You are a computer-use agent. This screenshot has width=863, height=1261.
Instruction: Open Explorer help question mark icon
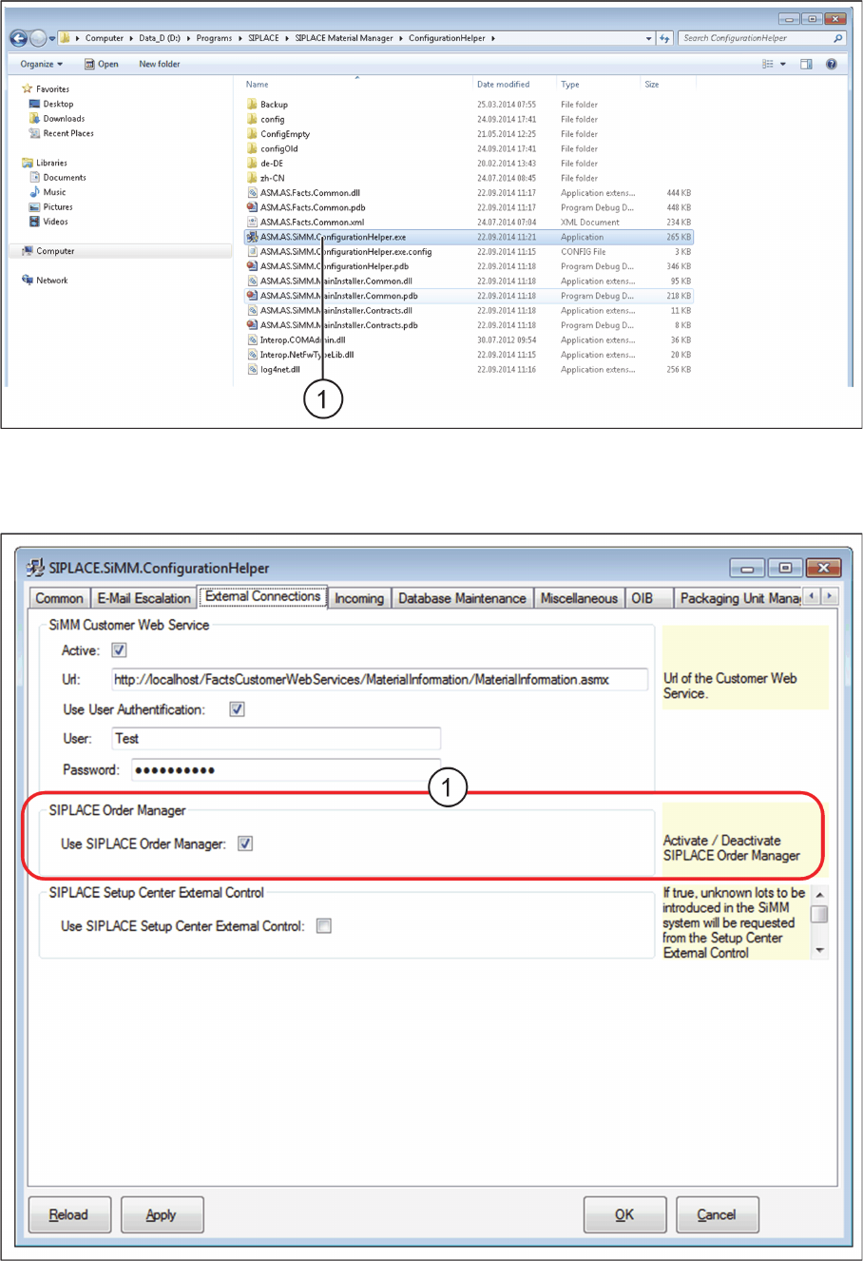pyautogui.click(x=832, y=64)
